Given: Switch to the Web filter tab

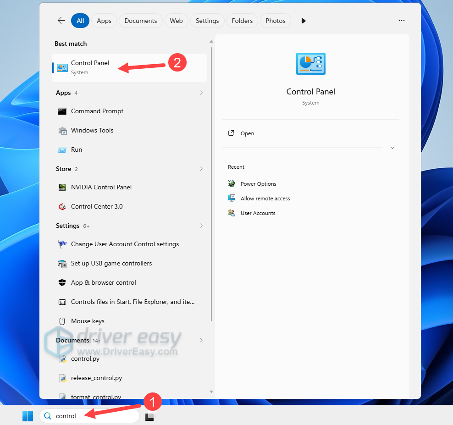Looking at the screenshot, I should tap(176, 21).
